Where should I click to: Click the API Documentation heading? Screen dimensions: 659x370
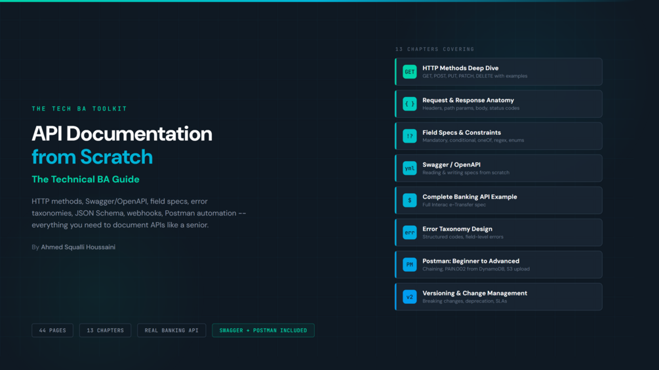pyautogui.click(x=122, y=134)
